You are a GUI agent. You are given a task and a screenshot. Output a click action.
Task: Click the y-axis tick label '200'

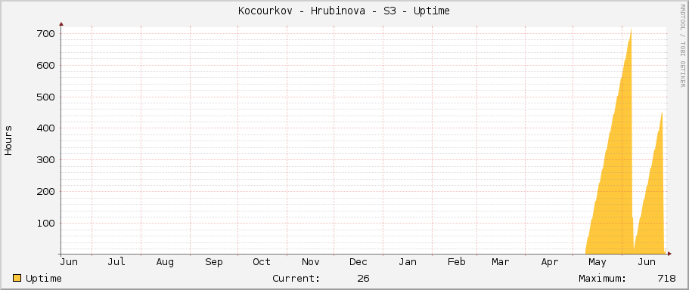[x=45, y=192]
